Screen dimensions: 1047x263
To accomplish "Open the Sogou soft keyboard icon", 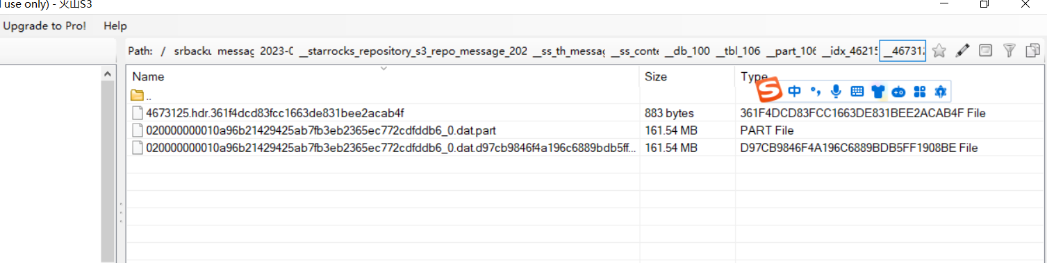I will [x=857, y=91].
